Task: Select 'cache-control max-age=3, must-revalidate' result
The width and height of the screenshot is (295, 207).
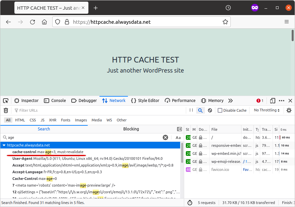Action: pyautogui.click(x=90, y=152)
